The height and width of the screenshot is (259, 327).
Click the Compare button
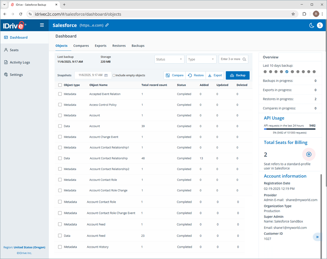tap(174, 75)
